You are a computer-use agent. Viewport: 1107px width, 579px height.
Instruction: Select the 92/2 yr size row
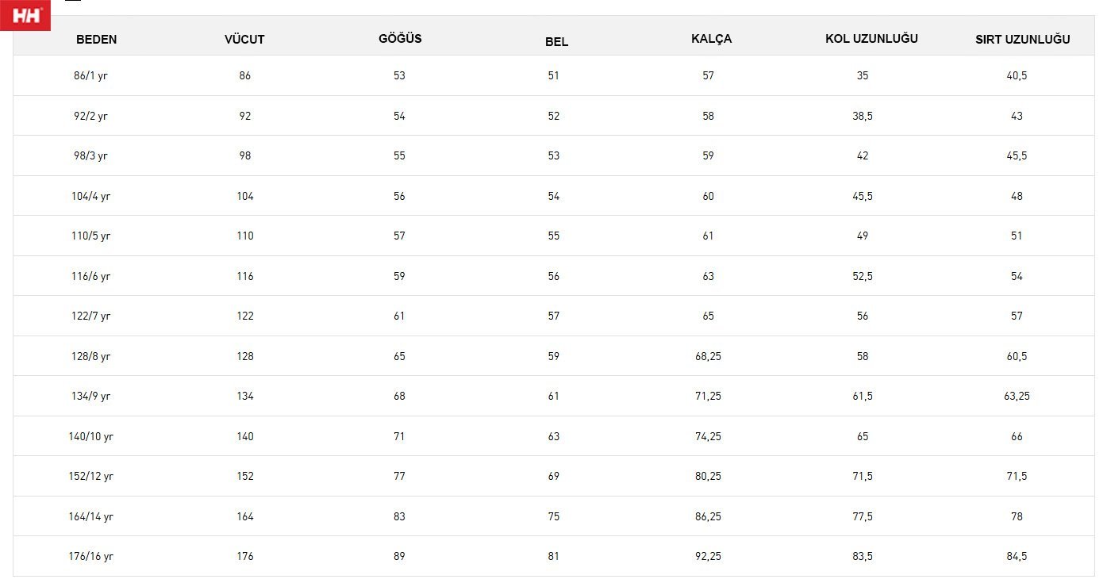coord(553,116)
